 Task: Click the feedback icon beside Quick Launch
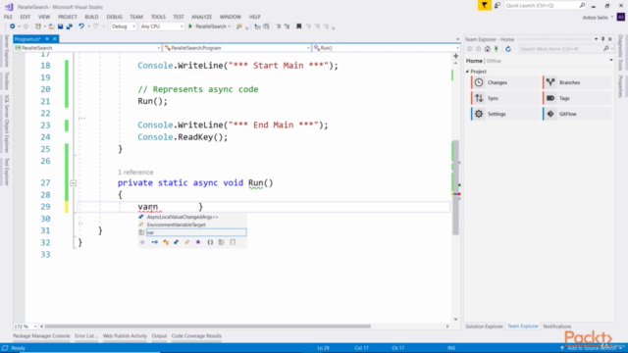click(x=497, y=5)
